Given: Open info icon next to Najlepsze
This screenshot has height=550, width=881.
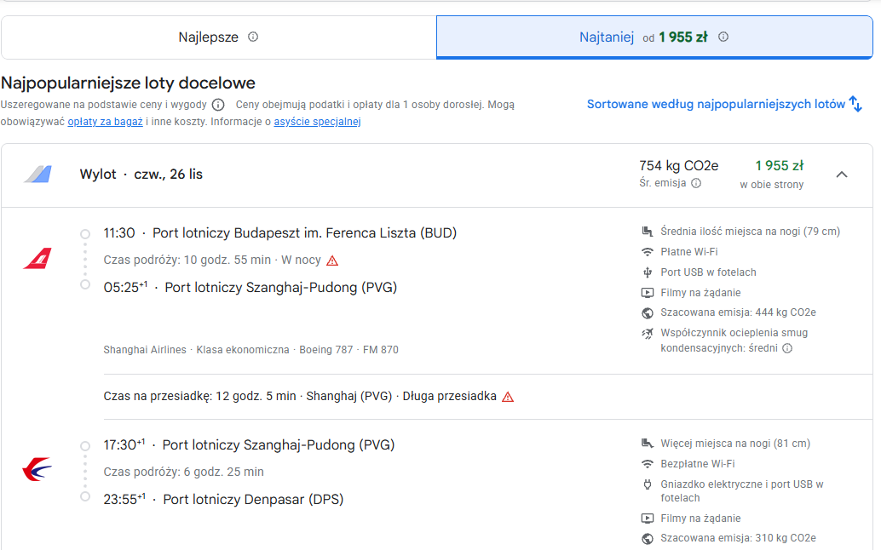Looking at the screenshot, I should click(253, 37).
